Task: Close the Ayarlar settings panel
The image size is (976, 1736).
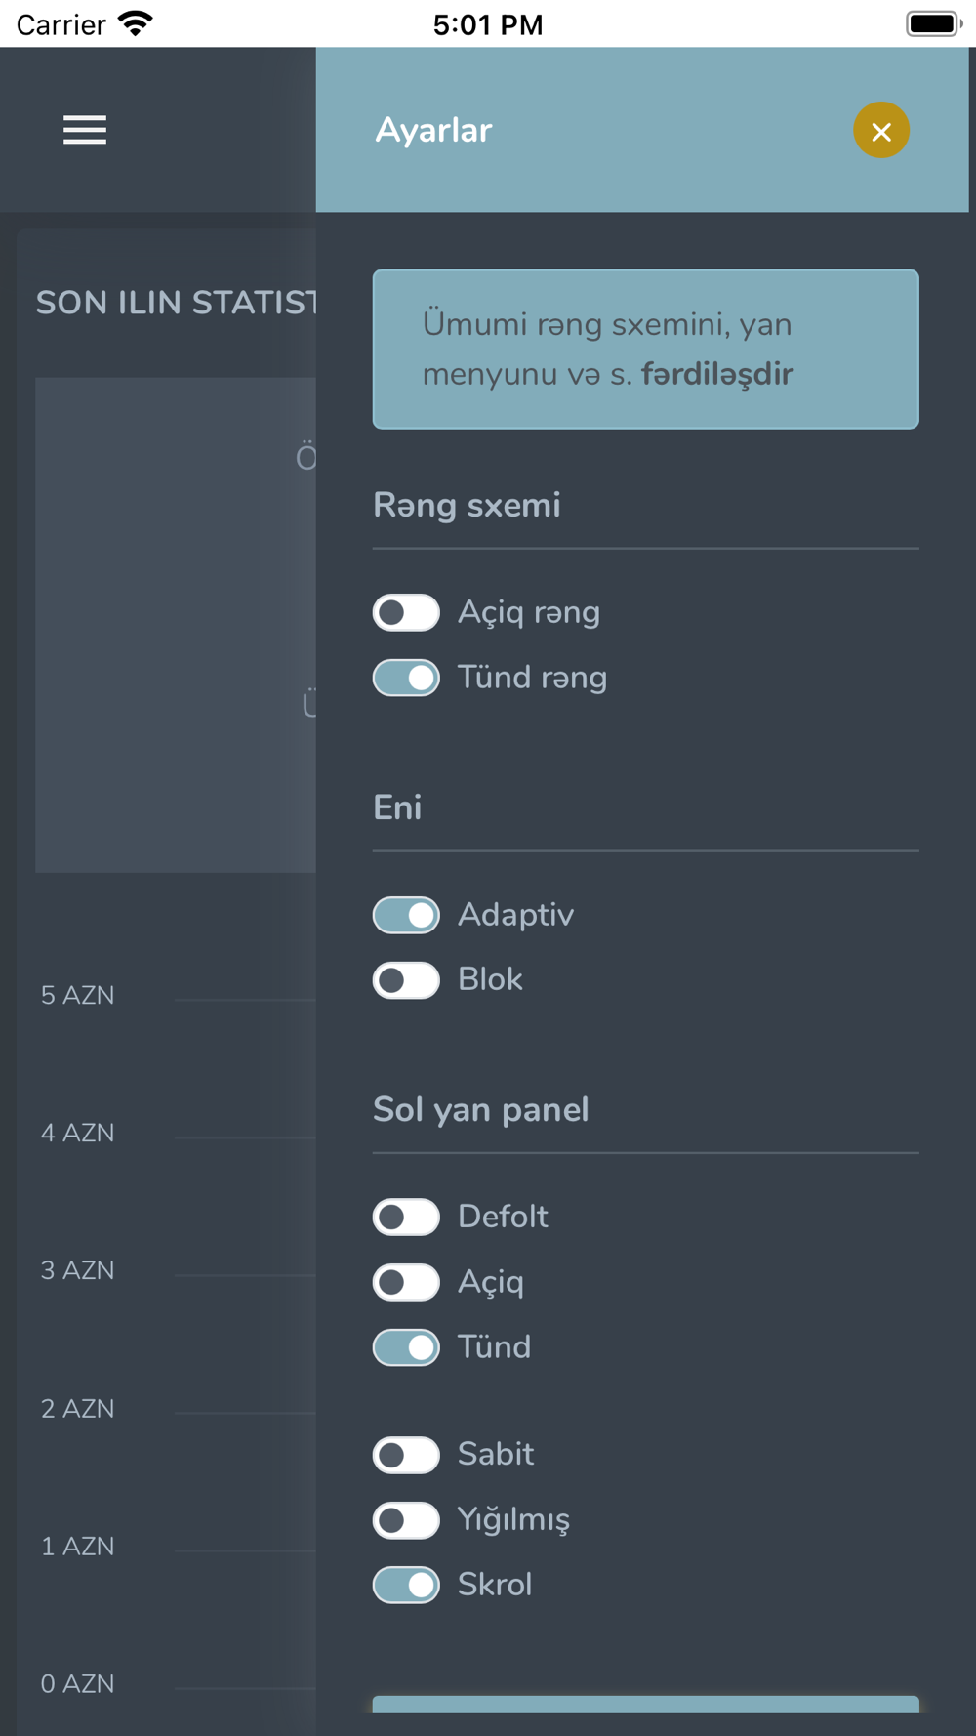Action: (x=880, y=131)
